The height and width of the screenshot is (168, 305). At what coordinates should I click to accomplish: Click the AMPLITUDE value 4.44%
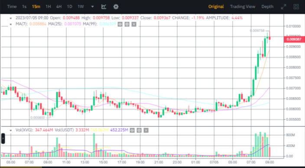(x=237, y=18)
